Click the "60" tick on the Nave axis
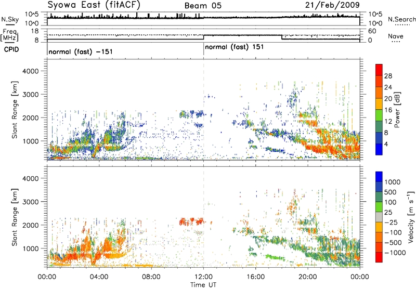416x288 pixels. [372, 31]
